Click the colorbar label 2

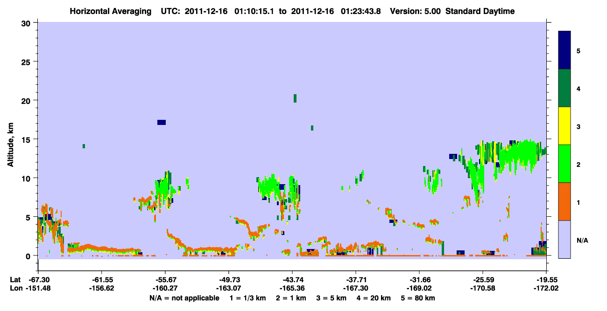click(x=579, y=164)
